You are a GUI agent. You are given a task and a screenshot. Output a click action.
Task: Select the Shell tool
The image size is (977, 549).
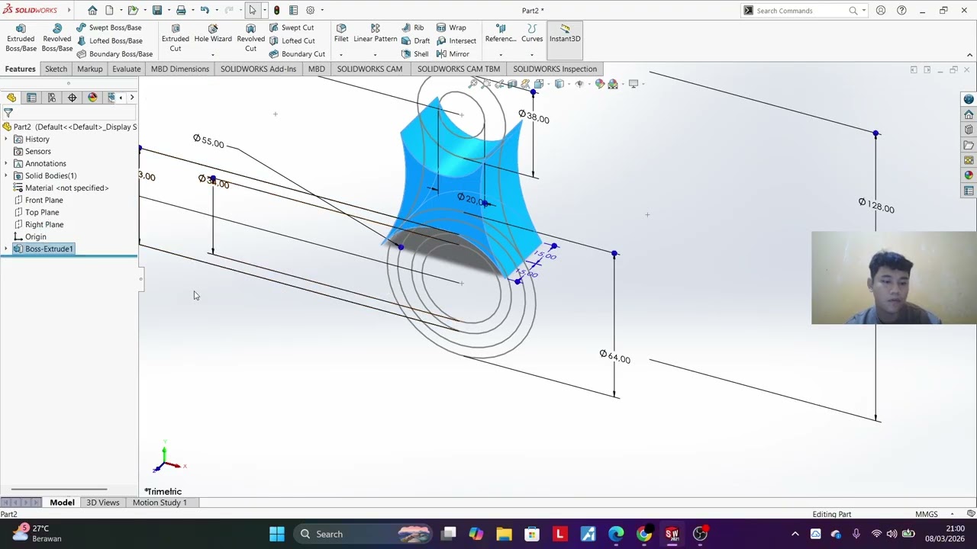[x=414, y=54]
